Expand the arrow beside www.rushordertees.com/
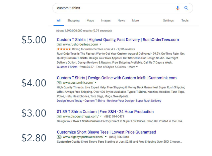 pos(100,44)
